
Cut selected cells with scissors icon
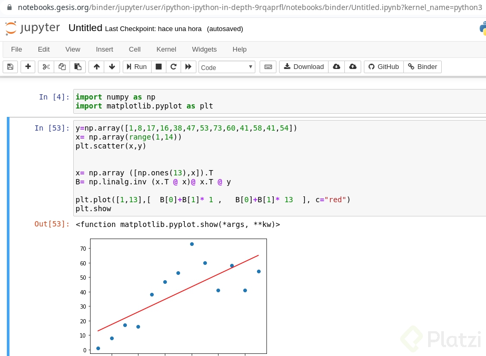(x=46, y=67)
